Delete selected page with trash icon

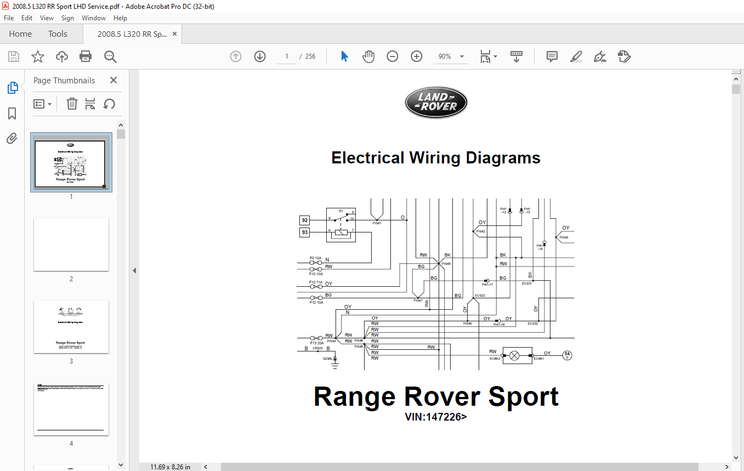(x=72, y=104)
